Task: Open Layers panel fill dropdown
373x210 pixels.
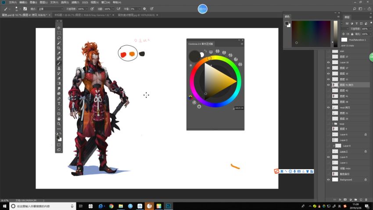Action: [370, 34]
